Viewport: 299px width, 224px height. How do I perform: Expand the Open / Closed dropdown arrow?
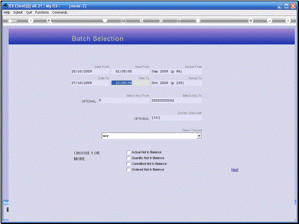tap(199, 136)
